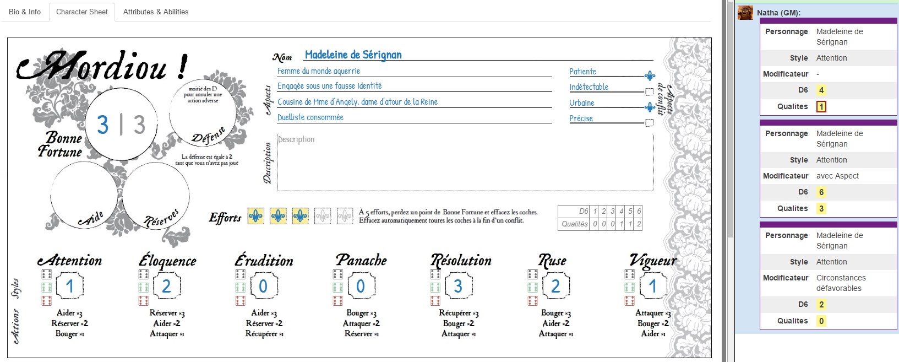Edit the Vigueur style value

(x=653, y=286)
